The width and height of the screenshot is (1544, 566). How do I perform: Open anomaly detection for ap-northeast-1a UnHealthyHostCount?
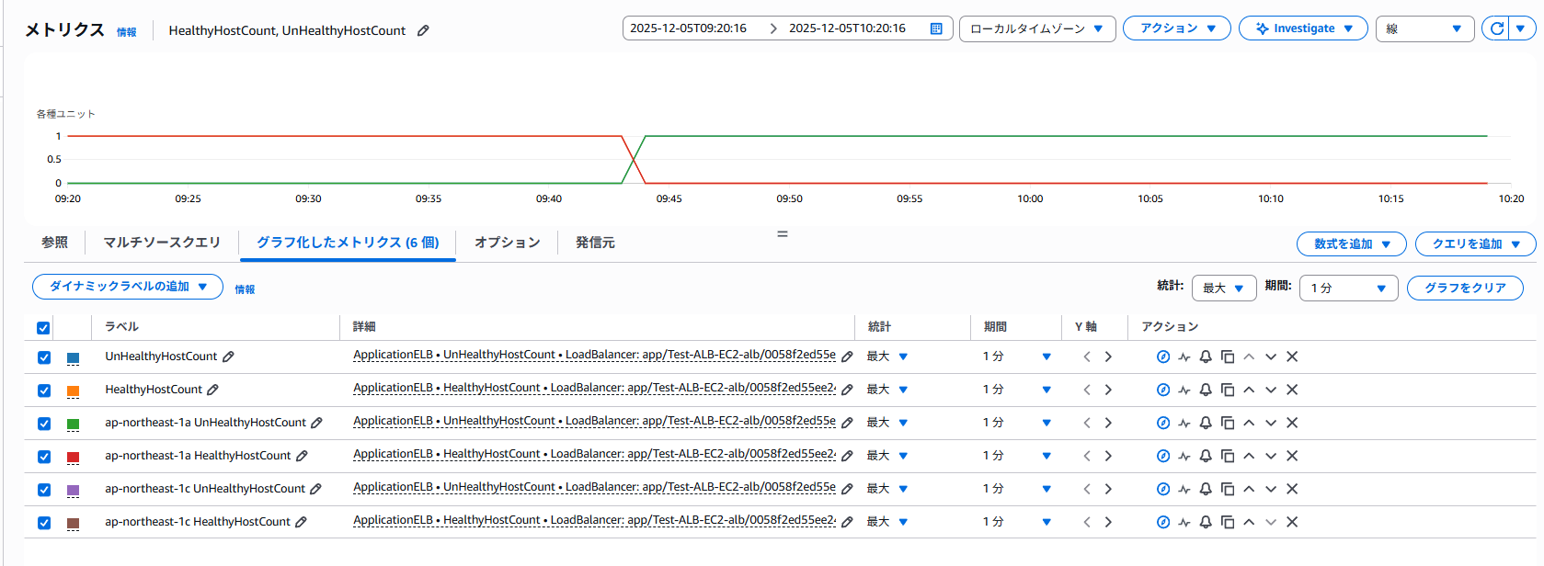coord(1184,423)
